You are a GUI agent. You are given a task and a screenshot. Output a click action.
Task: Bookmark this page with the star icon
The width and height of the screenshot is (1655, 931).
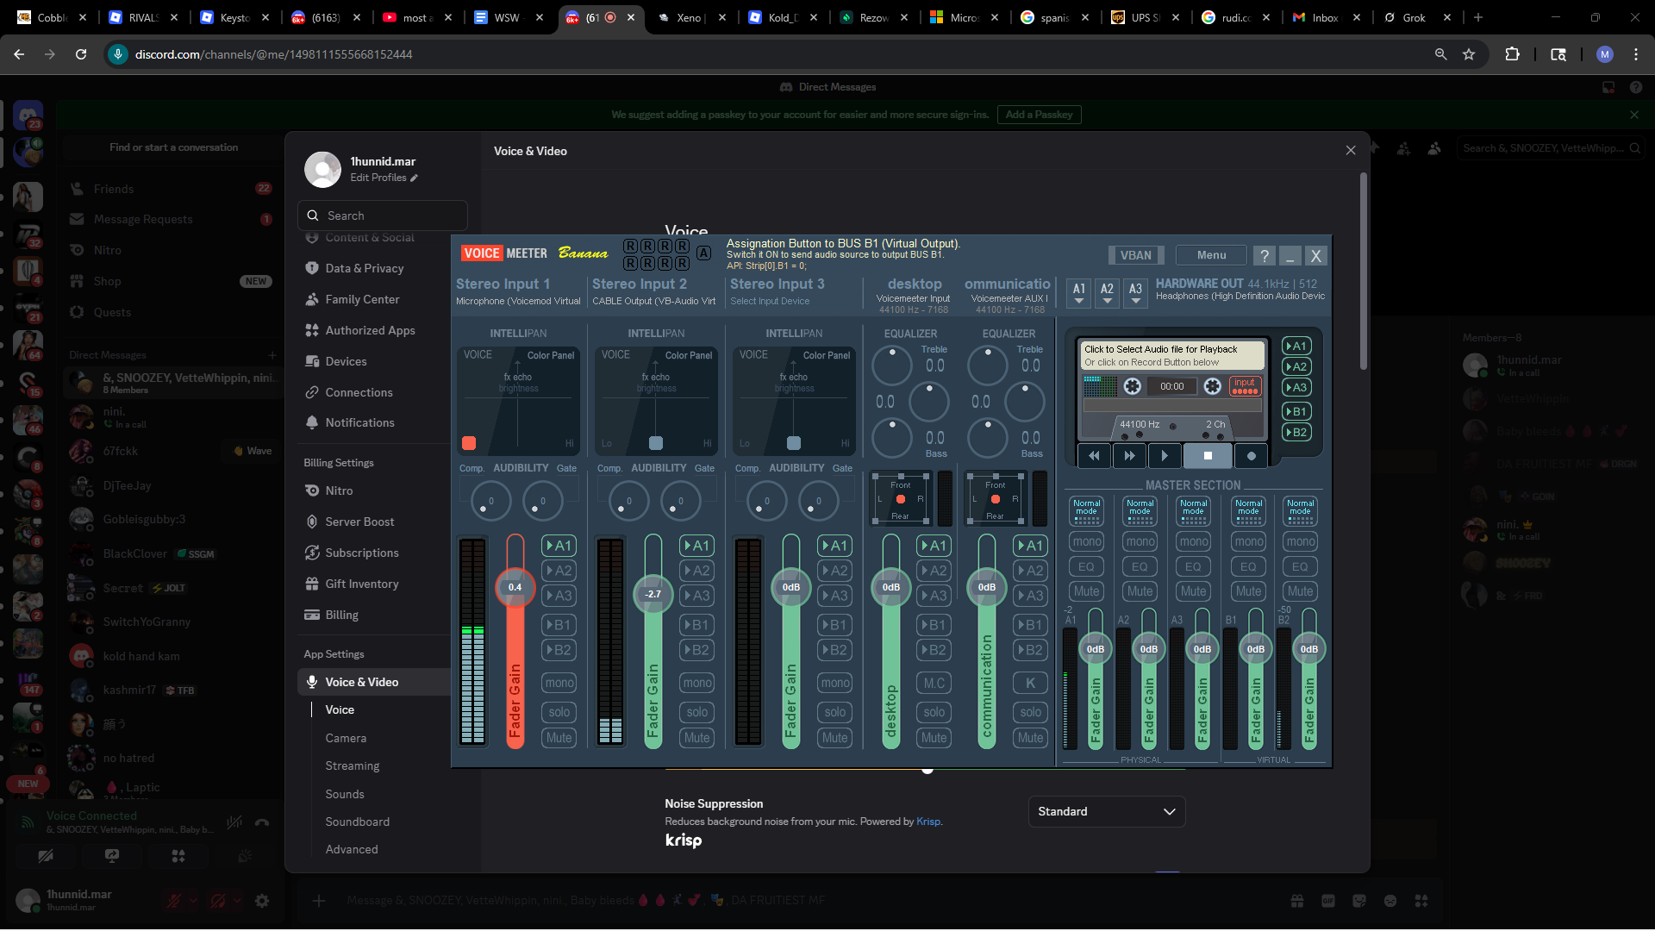coord(1469,54)
